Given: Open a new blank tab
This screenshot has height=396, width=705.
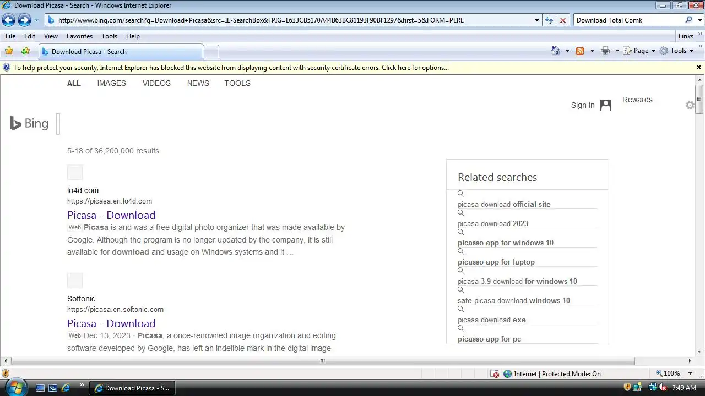Looking at the screenshot, I should (211, 52).
